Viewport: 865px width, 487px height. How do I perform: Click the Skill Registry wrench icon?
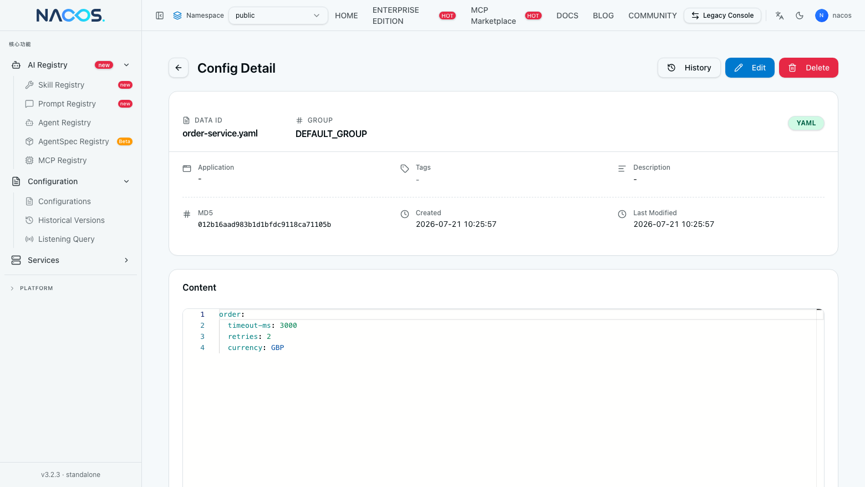[29, 85]
